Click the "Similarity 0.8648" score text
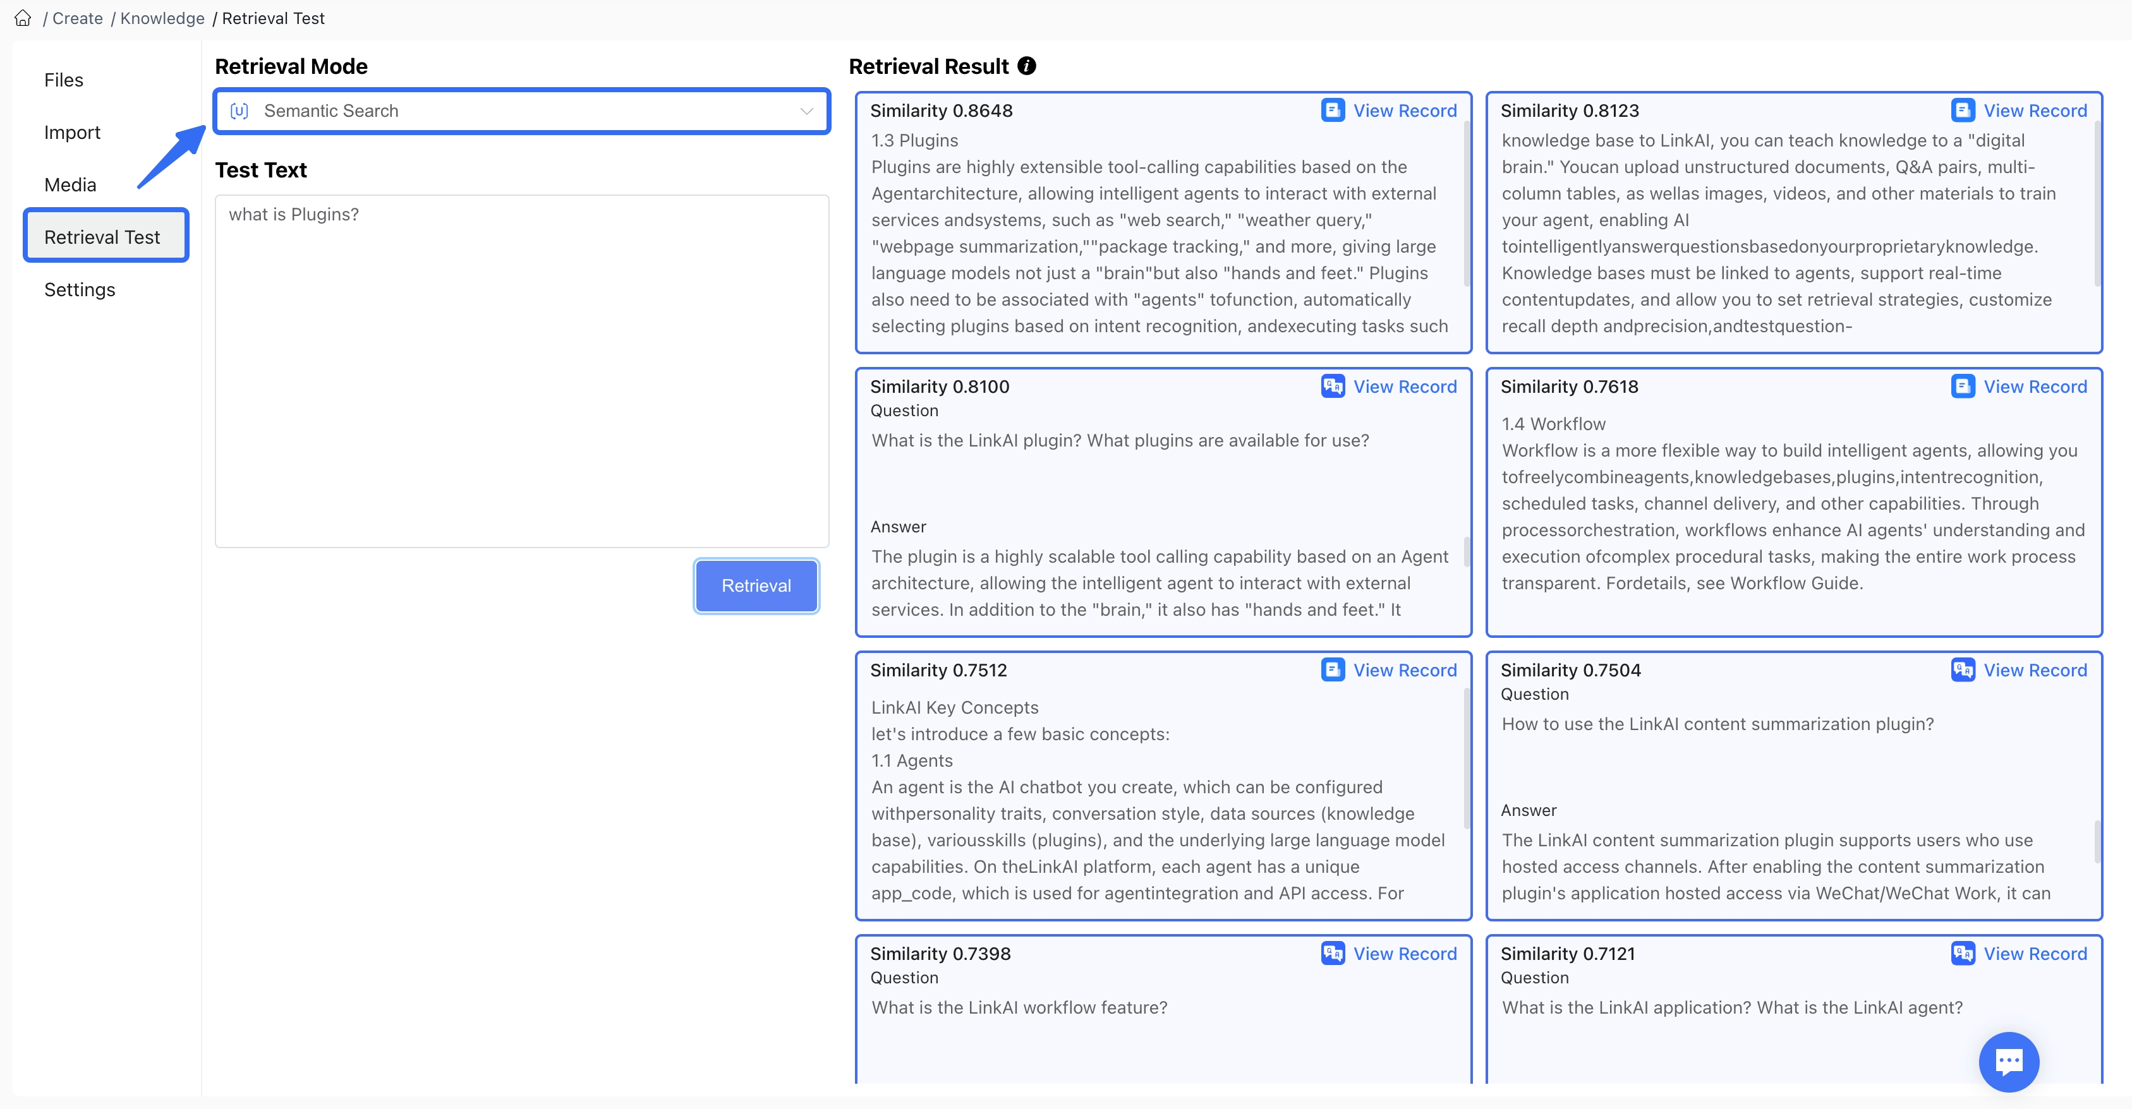 [x=941, y=111]
